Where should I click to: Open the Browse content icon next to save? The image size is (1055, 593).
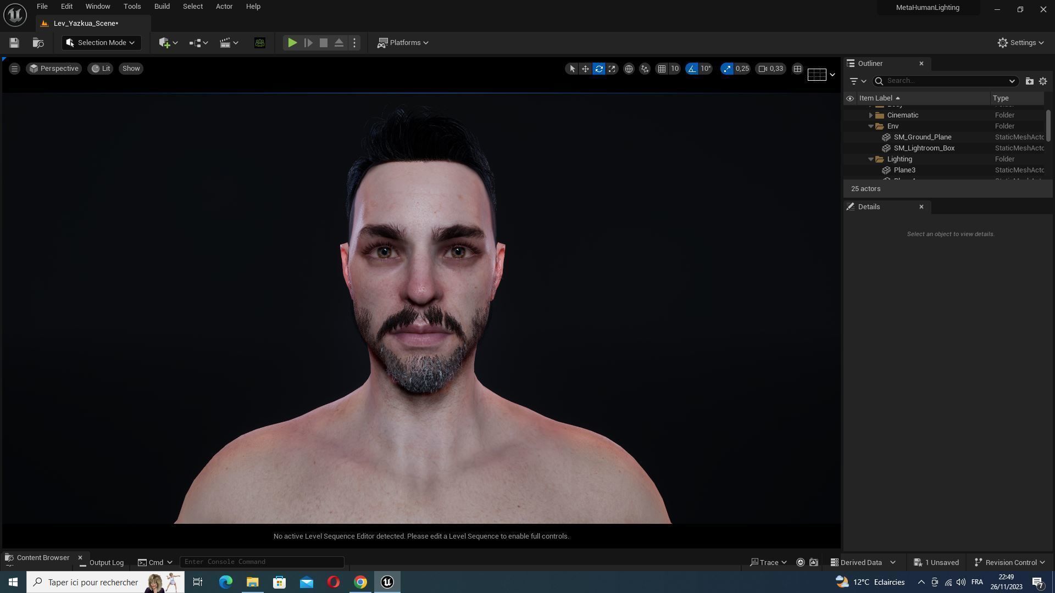(38, 43)
